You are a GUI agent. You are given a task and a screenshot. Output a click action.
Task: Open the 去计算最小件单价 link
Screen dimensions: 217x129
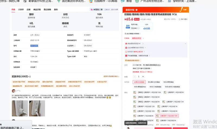[133, 34]
